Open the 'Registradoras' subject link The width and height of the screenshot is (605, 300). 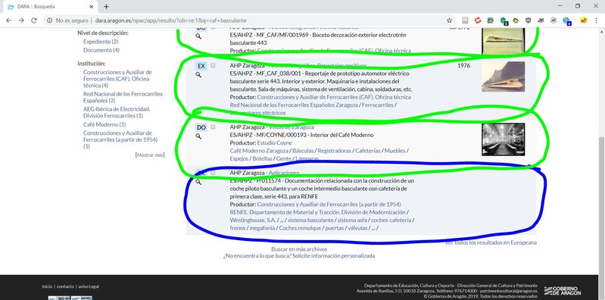pos(334,151)
